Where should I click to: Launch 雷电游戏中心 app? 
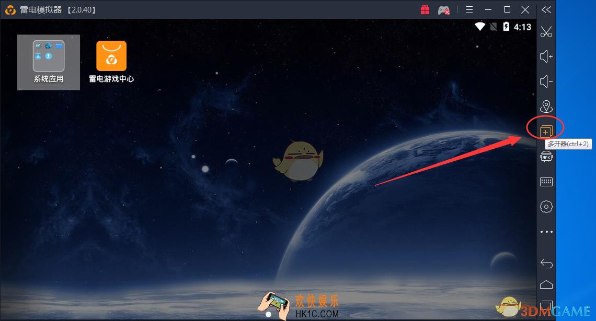coord(111,62)
